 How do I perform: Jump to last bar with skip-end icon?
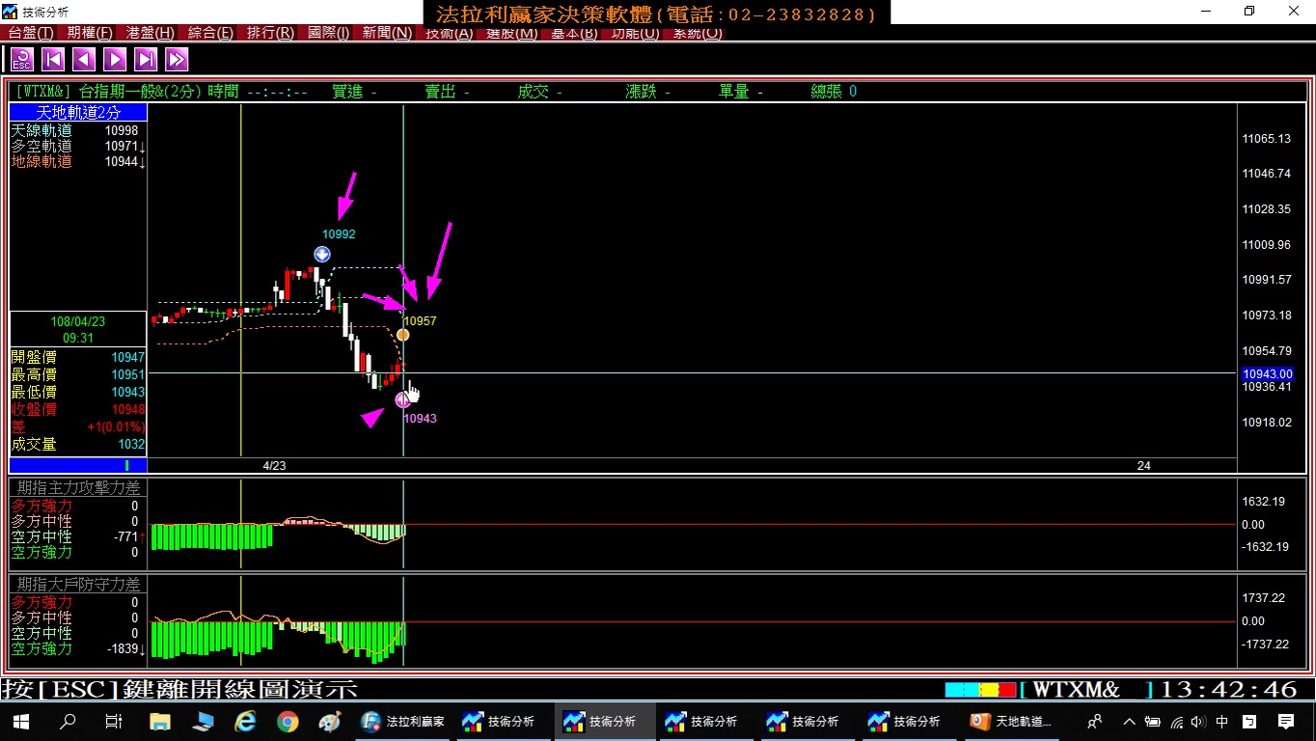[146, 60]
